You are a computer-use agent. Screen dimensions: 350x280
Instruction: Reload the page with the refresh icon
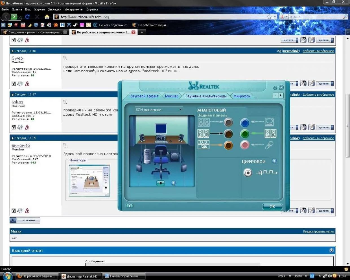click(x=27, y=17)
